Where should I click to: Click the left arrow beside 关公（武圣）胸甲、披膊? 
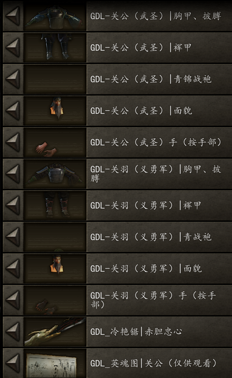pos(13,16)
